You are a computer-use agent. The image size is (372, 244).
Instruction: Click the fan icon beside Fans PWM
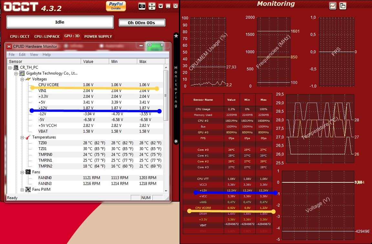(28, 189)
